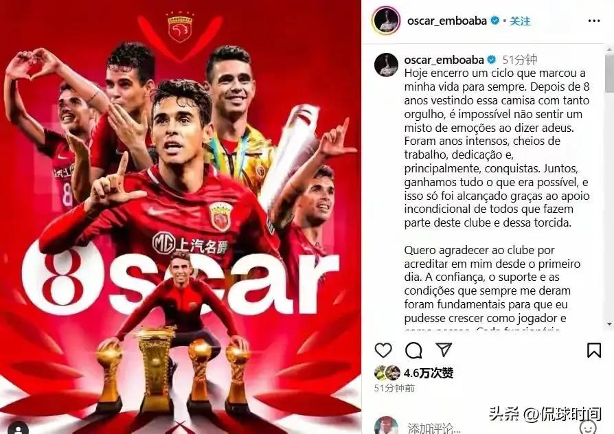
Task: Like the post with heart icon
Action: [383, 350]
